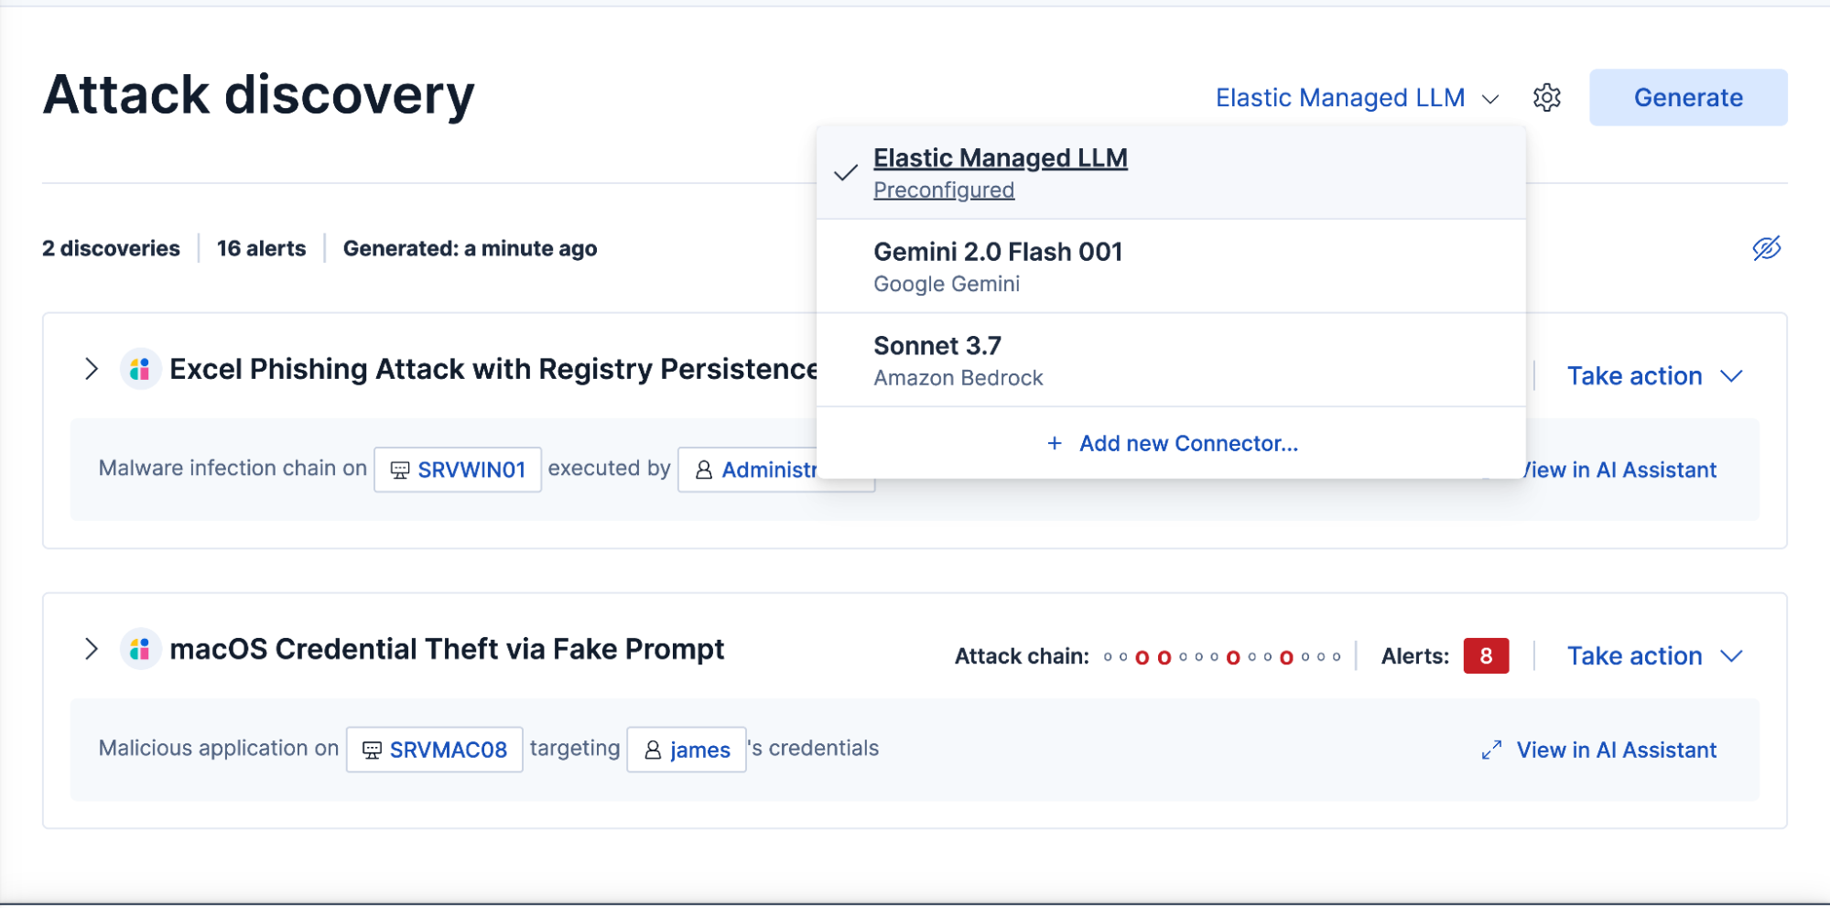
Task: Click the james user badge
Action: click(x=687, y=750)
